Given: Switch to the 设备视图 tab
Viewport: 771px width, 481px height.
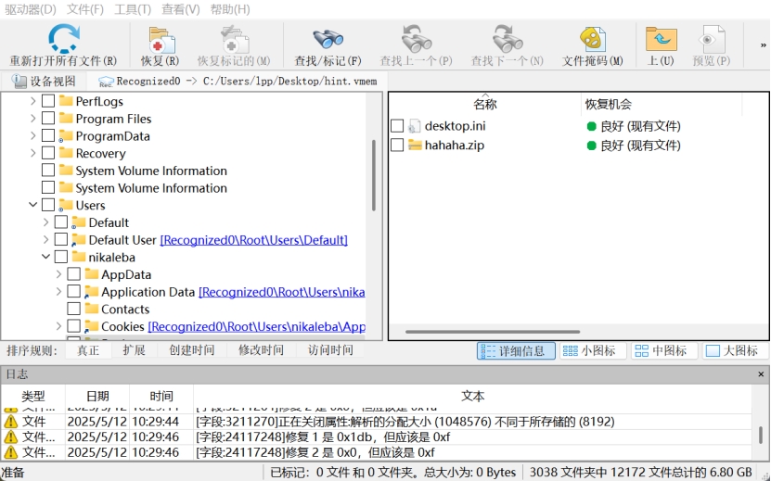Looking at the screenshot, I should click(44, 82).
